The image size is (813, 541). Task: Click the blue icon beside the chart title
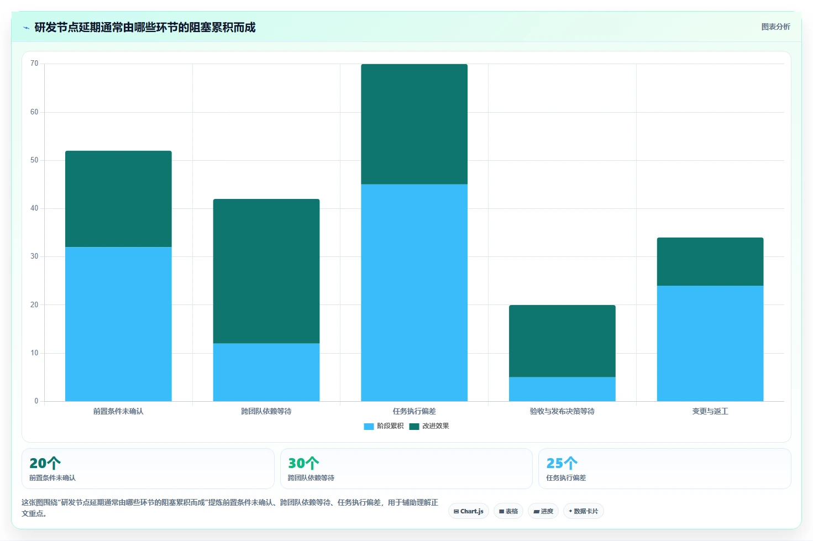[x=26, y=28]
